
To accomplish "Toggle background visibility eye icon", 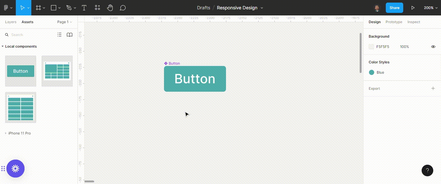I will tap(433, 47).
